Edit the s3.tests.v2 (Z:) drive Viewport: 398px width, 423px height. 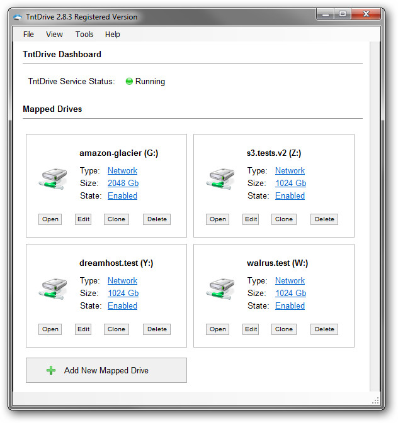click(251, 219)
